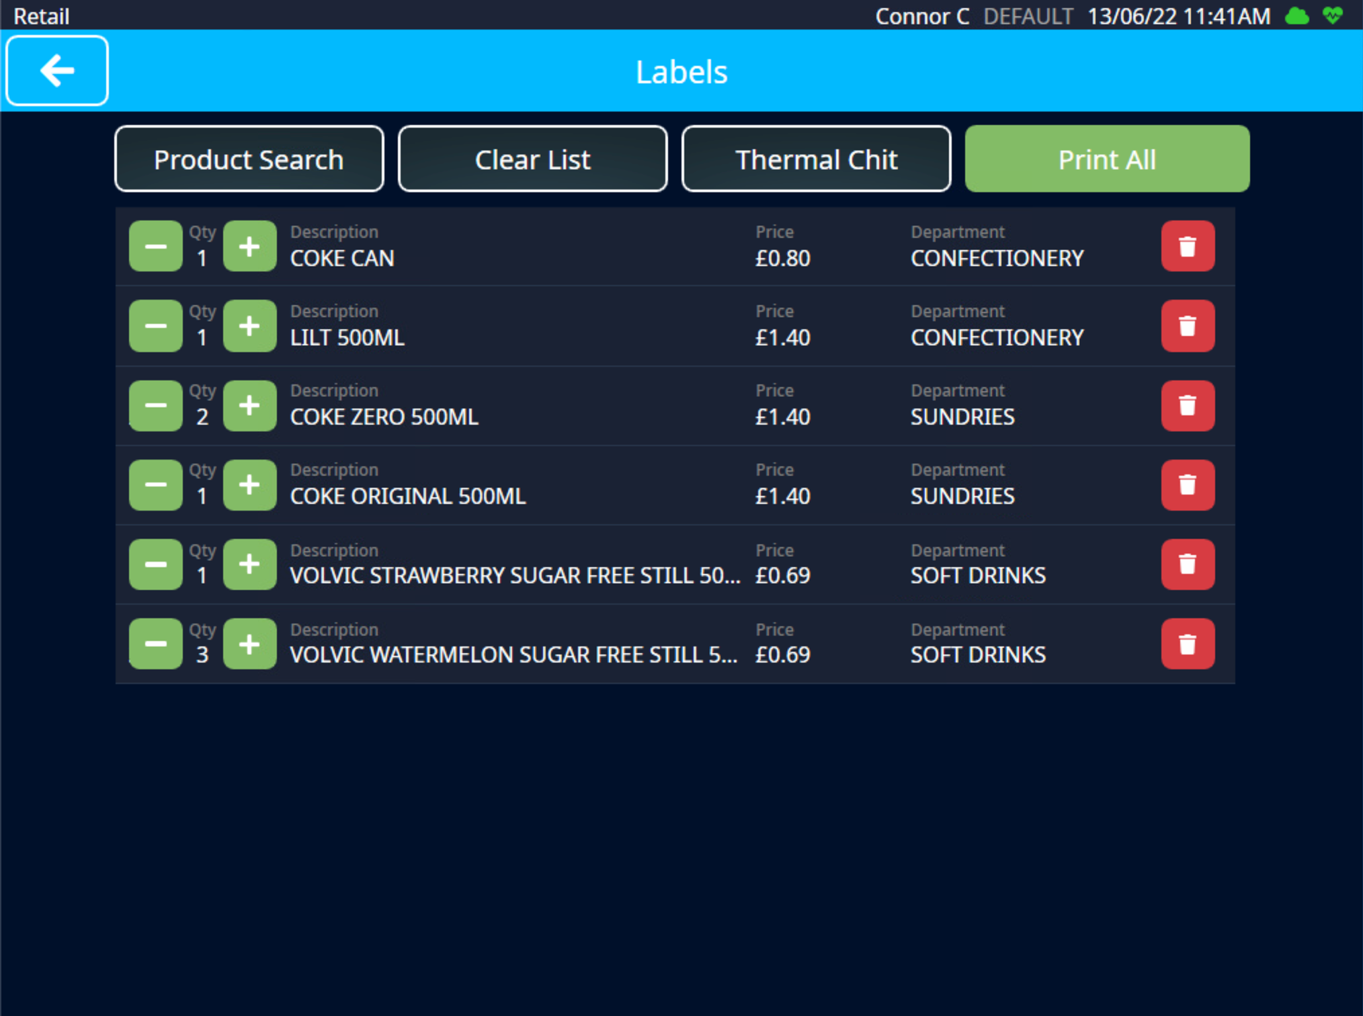Increase quantity for VOLVIC STRAWBERRY item
The image size is (1363, 1016).
coord(249,564)
